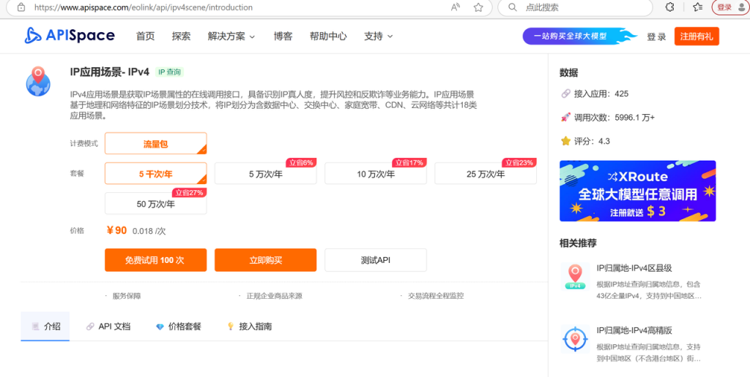Select the 25 万次/年 package
Viewport: 750px width, 377px height.
[x=486, y=174]
